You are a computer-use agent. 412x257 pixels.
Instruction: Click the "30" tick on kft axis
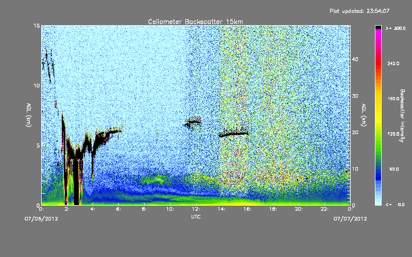[x=355, y=96]
